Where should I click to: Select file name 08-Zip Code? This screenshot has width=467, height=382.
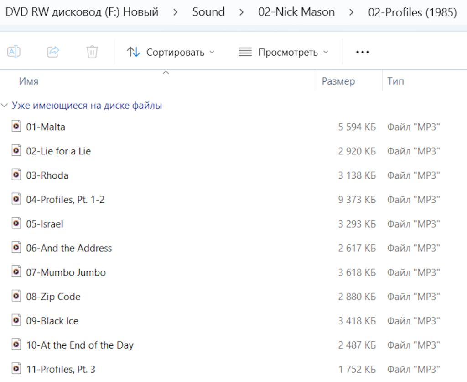point(53,297)
